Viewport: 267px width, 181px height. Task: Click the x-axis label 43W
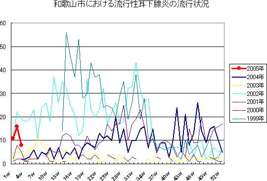(x=178, y=176)
